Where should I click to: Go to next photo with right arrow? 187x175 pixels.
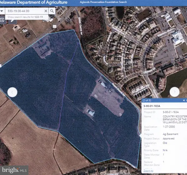pos(175,92)
